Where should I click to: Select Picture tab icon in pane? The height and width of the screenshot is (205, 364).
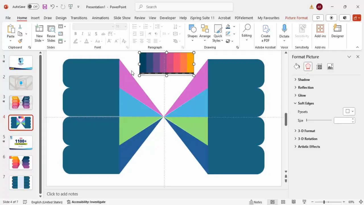click(x=330, y=67)
